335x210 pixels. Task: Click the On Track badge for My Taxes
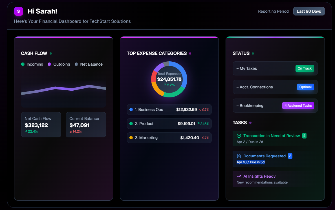click(305, 68)
